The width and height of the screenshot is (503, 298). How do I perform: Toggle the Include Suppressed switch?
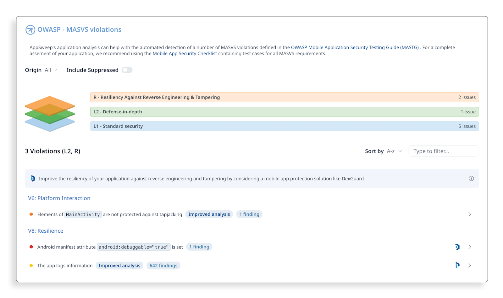click(x=127, y=70)
